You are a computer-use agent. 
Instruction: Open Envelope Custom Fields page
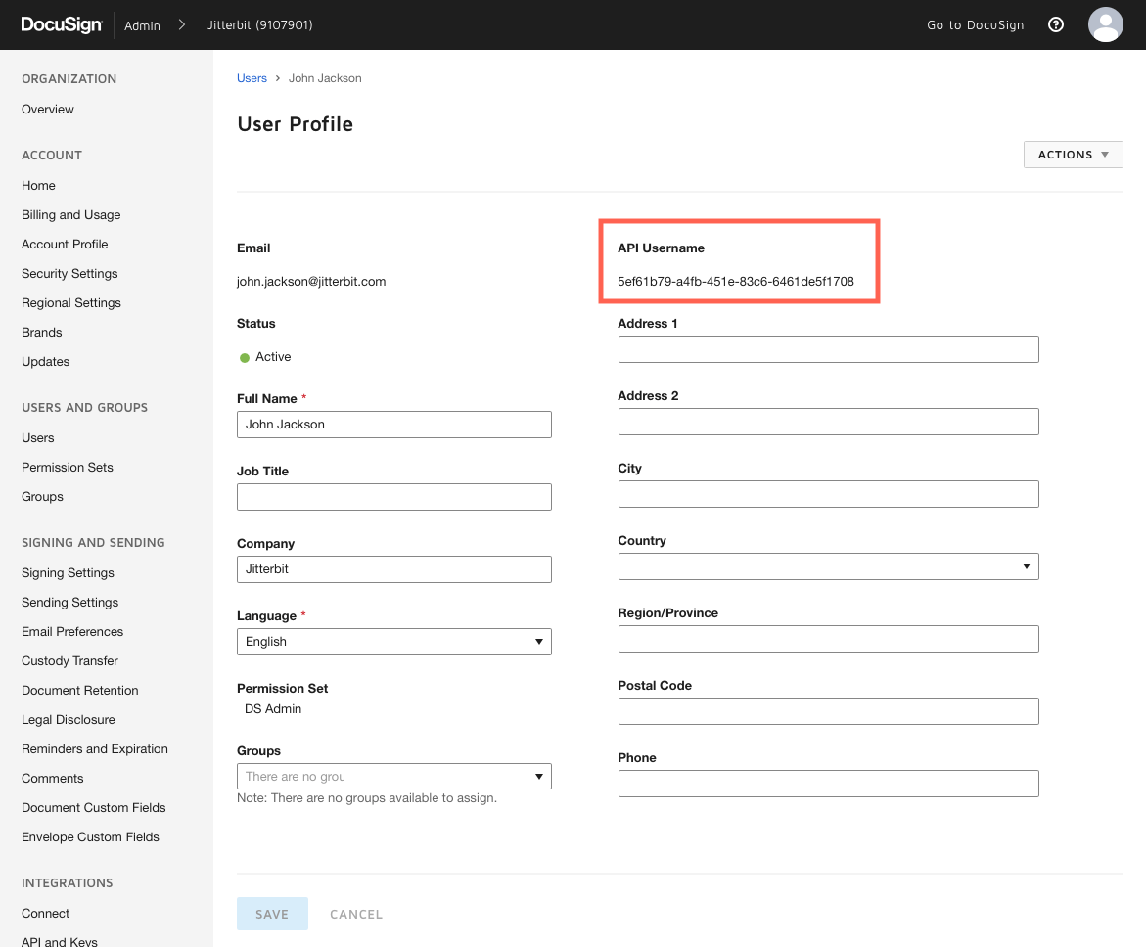90,837
